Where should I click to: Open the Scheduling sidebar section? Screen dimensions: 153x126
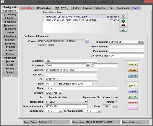pos(9,15)
